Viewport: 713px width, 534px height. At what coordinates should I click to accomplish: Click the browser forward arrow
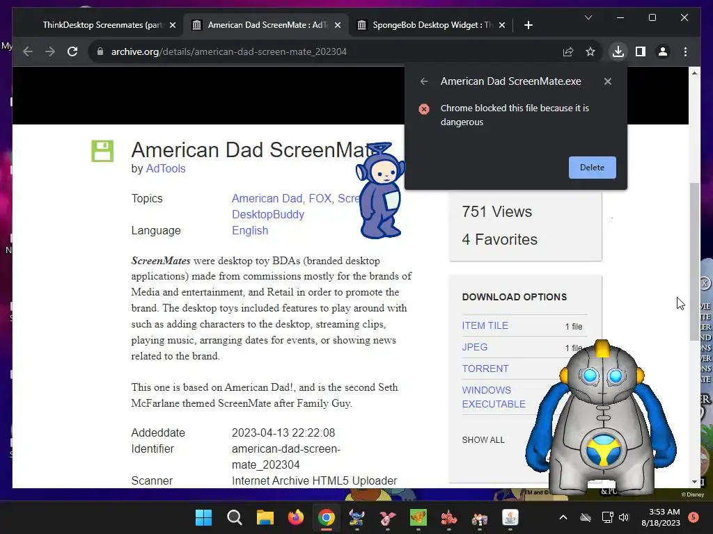(50, 51)
